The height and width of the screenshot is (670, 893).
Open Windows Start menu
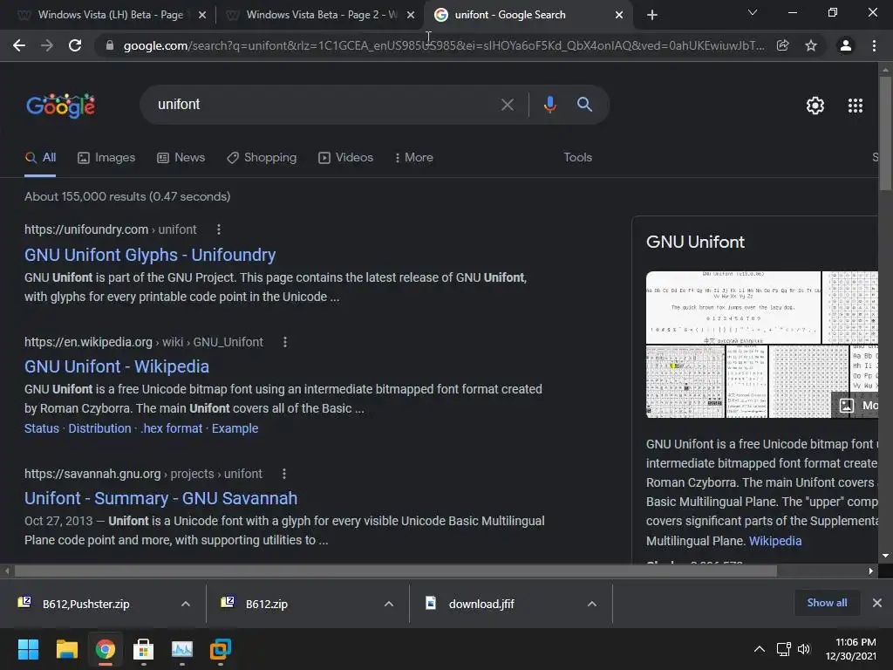[x=28, y=649]
